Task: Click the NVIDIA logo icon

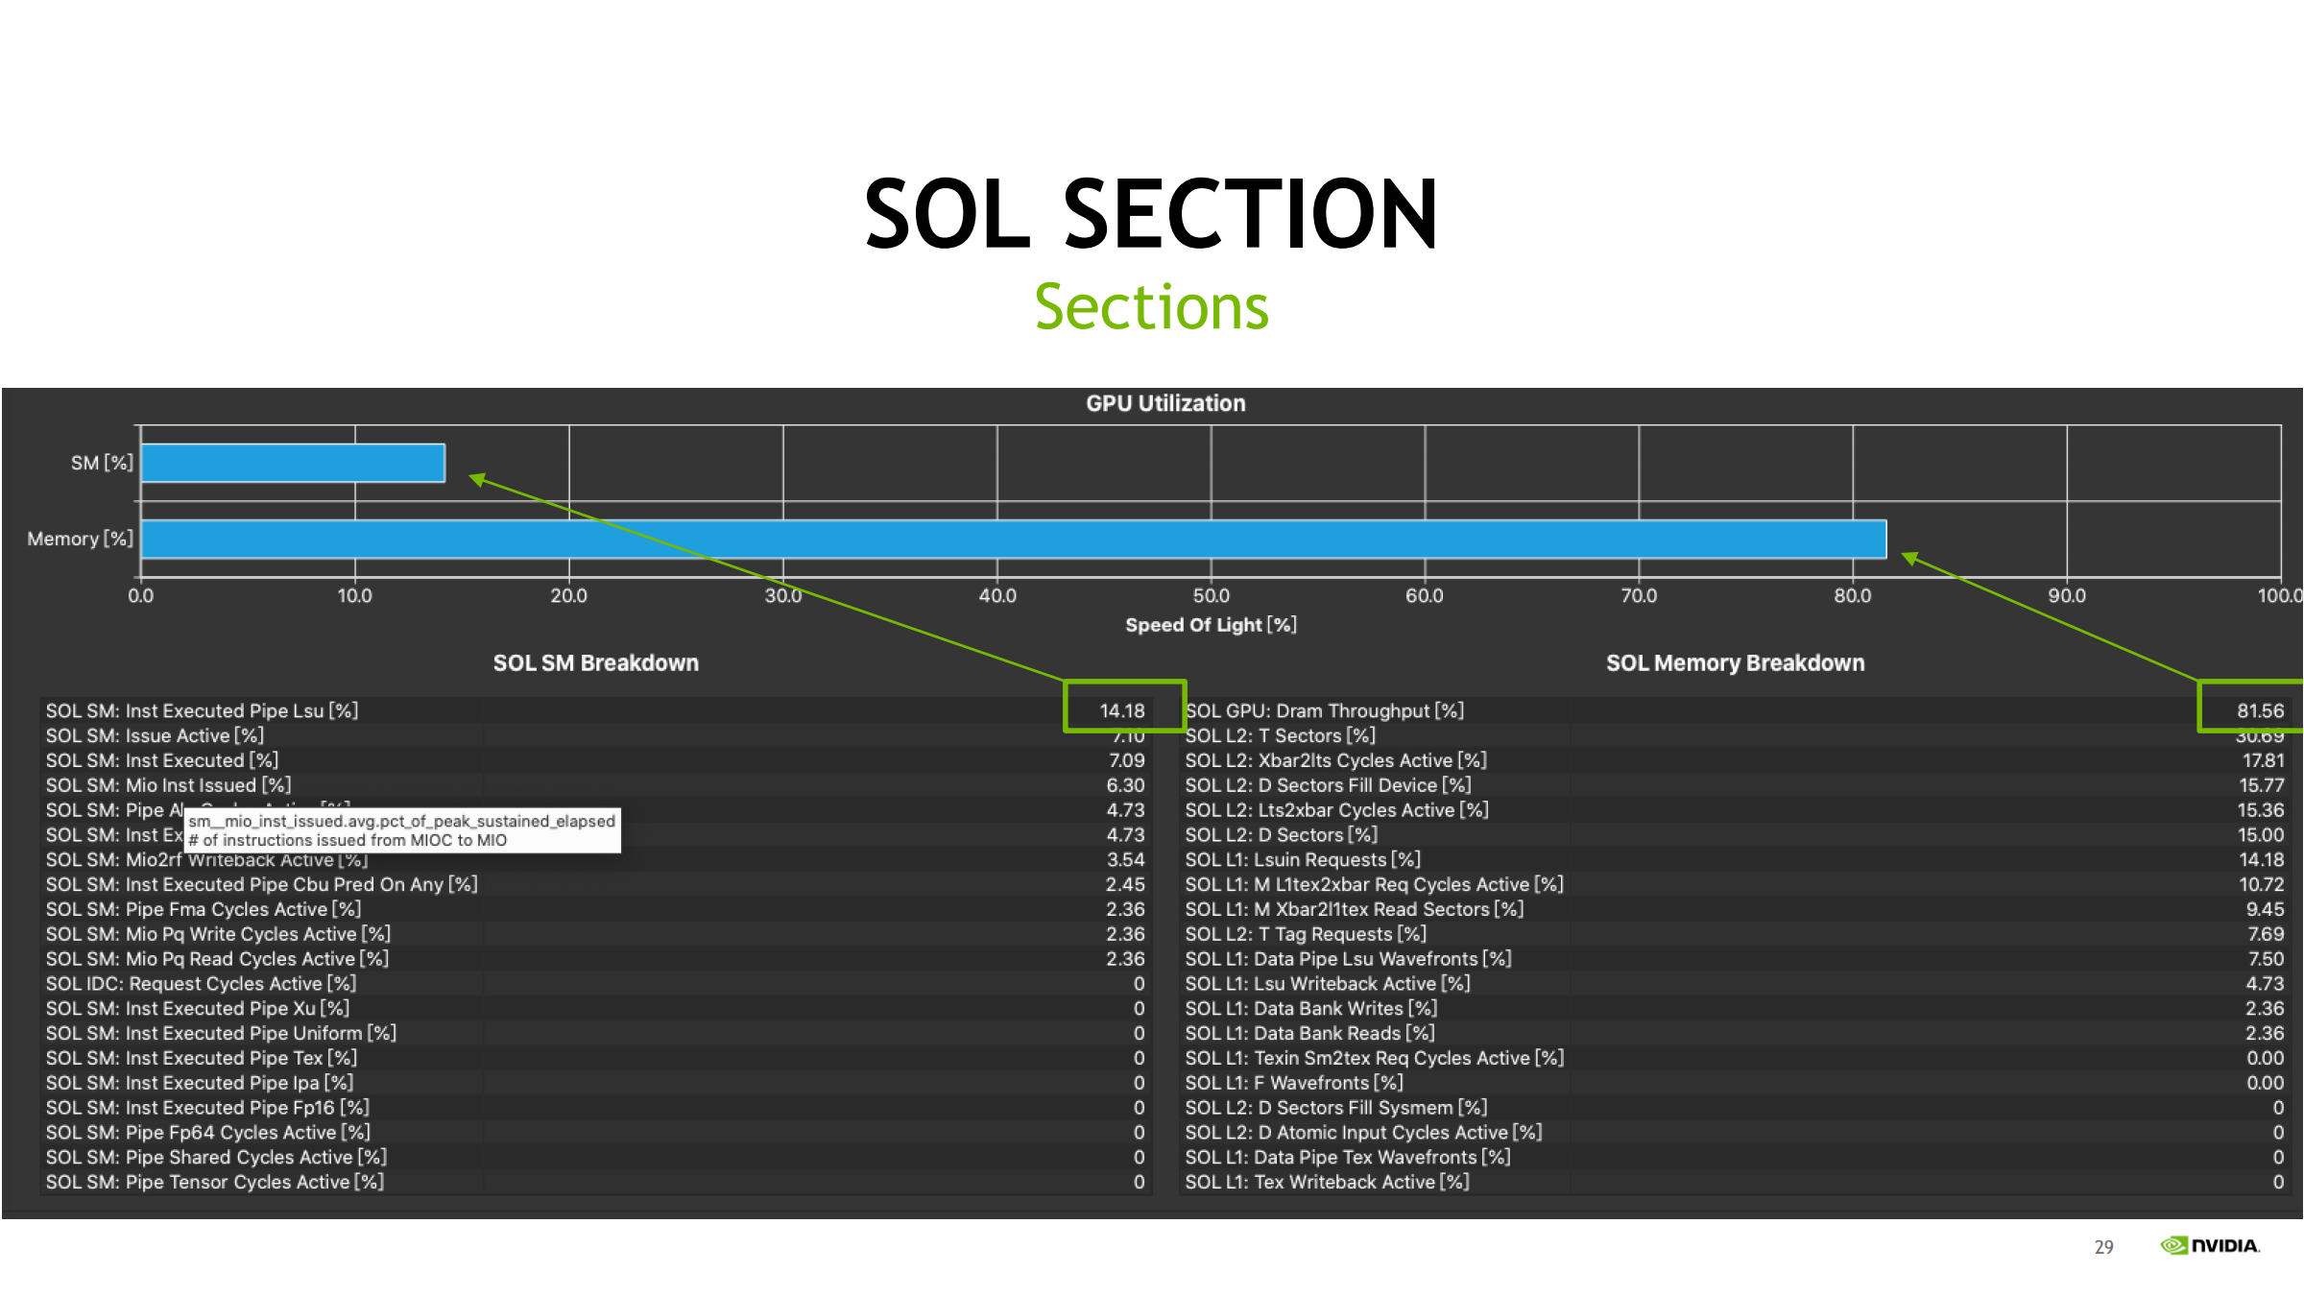Action: tap(2174, 1245)
